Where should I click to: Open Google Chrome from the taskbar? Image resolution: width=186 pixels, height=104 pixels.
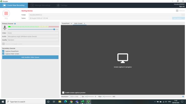point(71,102)
